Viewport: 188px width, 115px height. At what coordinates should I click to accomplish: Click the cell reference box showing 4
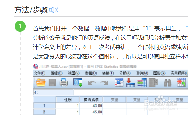pos(53,92)
